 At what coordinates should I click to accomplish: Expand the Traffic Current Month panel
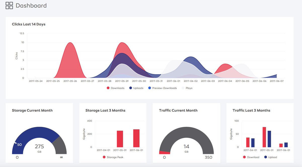pos(178,110)
